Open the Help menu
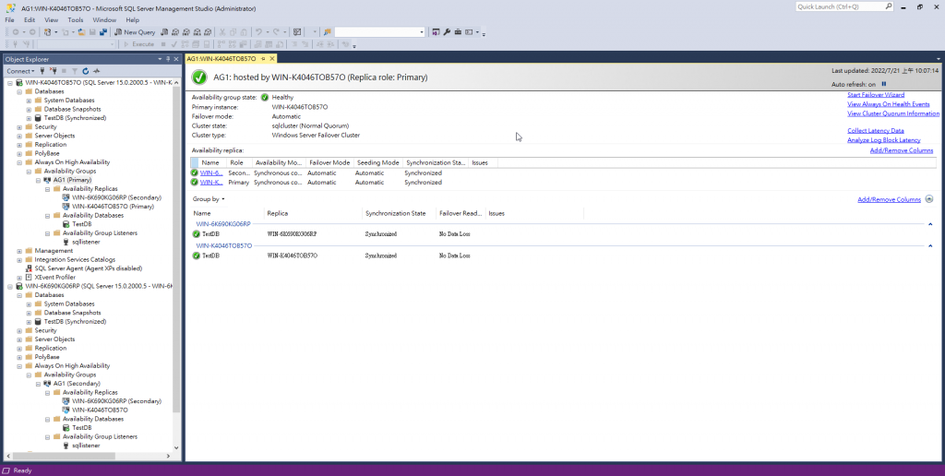Image resolution: width=945 pixels, height=476 pixels. [133, 20]
